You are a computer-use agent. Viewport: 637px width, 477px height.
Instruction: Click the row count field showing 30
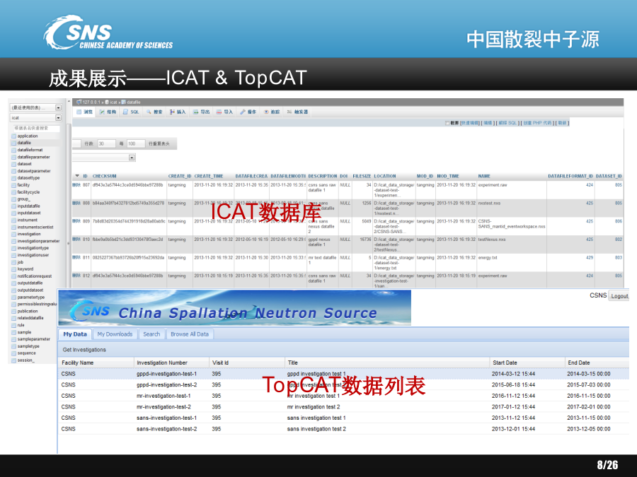click(x=105, y=143)
